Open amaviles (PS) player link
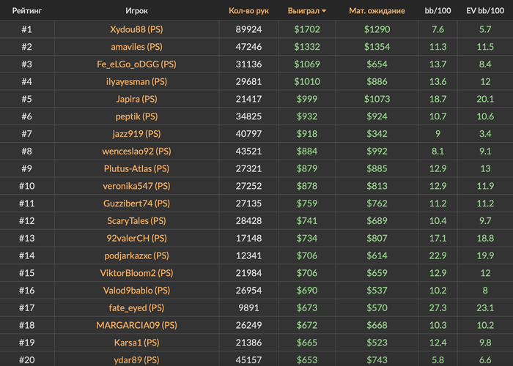 coord(136,47)
